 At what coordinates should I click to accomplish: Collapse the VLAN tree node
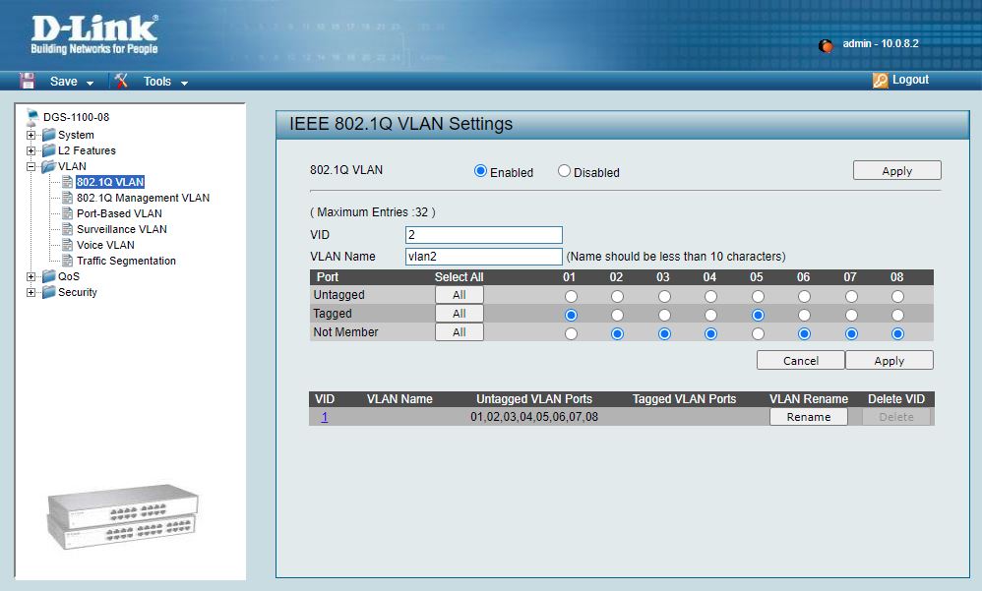click(x=31, y=166)
